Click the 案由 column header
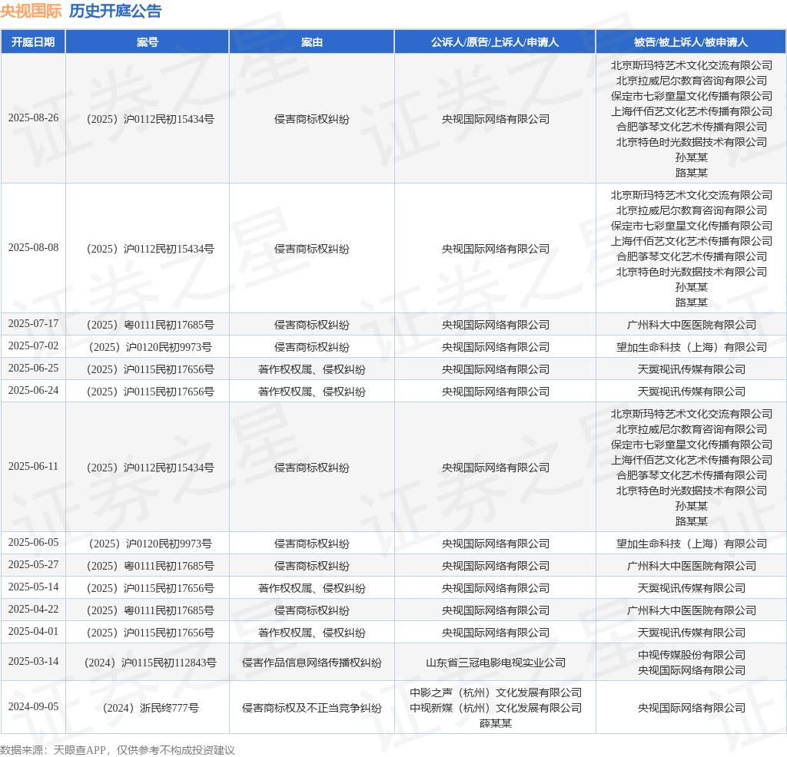787x757 pixels. (x=312, y=42)
